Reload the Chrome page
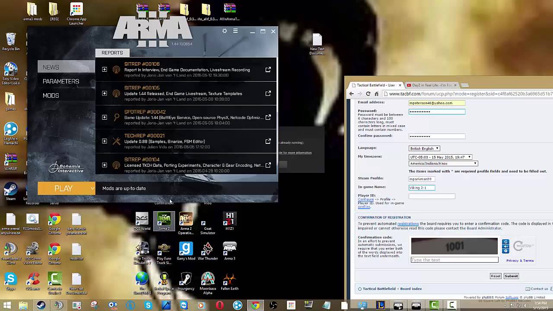Viewport: 553px width, 311px height. [368, 94]
